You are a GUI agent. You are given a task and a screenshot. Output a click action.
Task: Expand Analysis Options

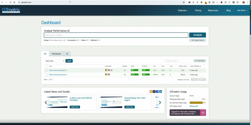pyautogui.click(x=198, y=40)
